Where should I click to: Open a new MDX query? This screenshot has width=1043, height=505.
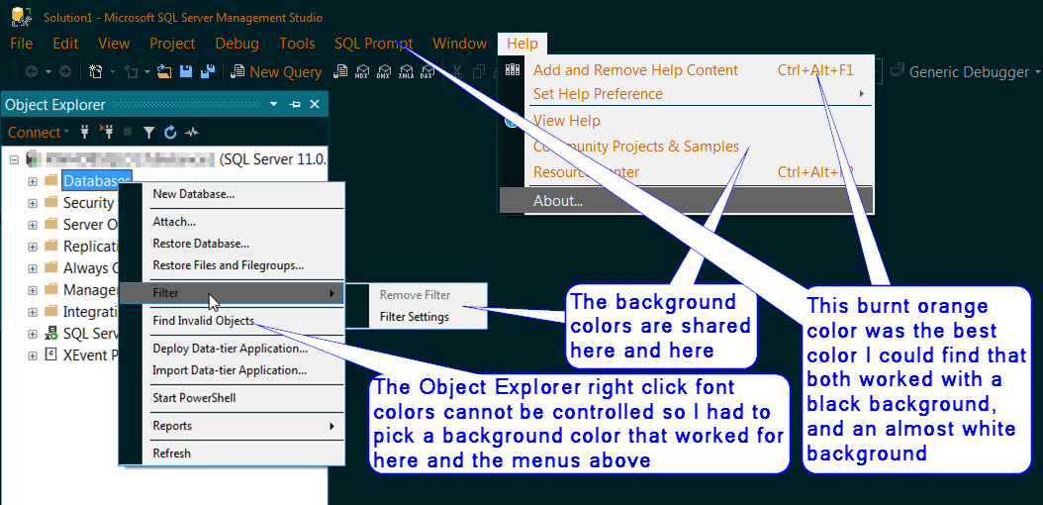[362, 72]
